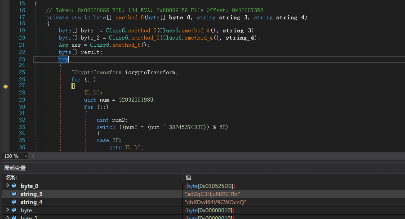The height and width of the screenshot is (219, 405).
Task: Click line number 29
Action: pyautogui.click(x=22, y=100)
